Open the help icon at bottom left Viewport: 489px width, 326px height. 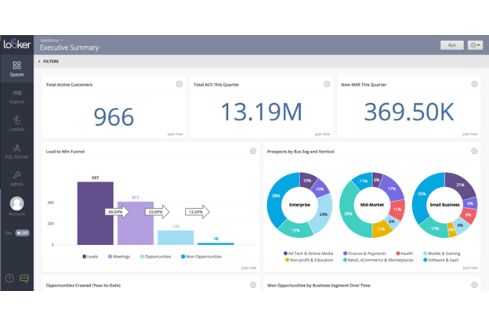coord(9,278)
